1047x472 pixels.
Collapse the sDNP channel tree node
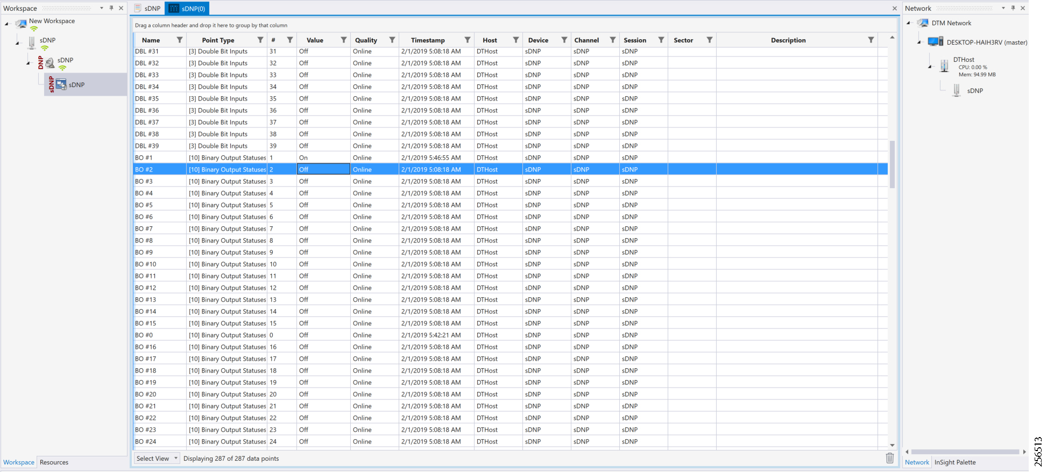[x=18, y=43]
